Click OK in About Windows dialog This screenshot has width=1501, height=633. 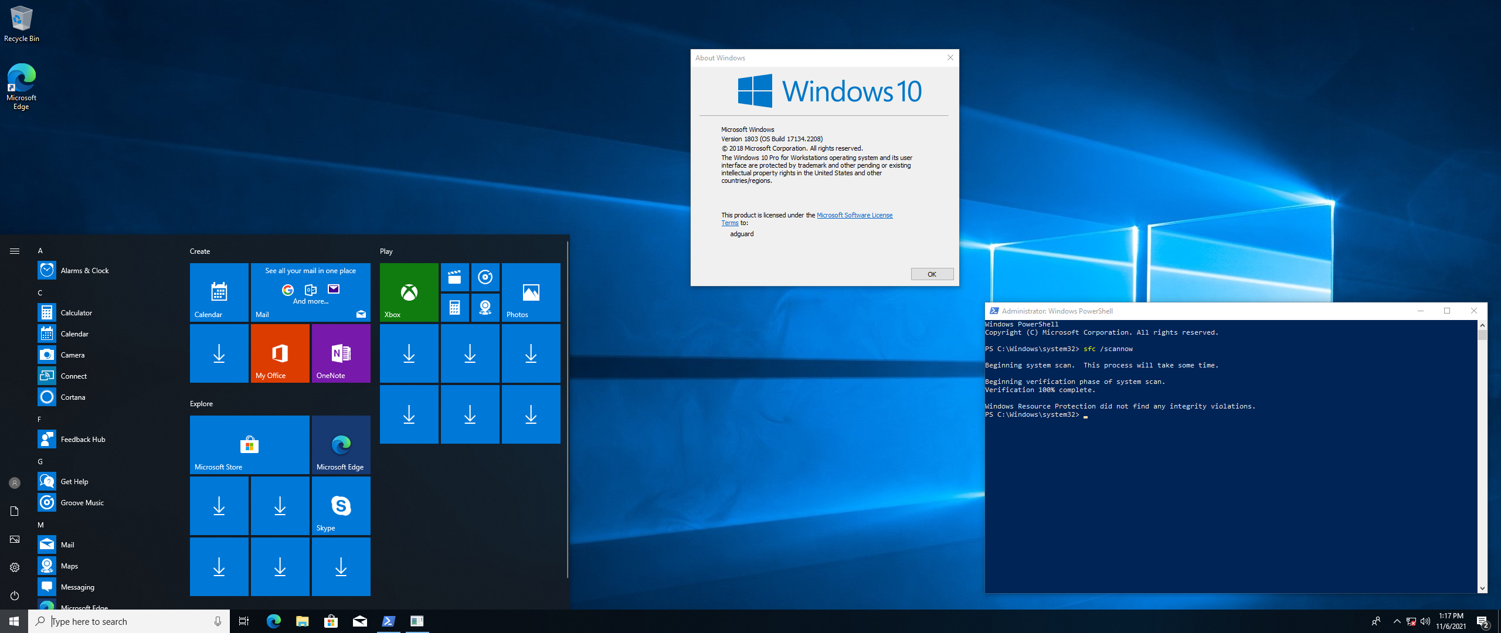[x=932, y=274]
